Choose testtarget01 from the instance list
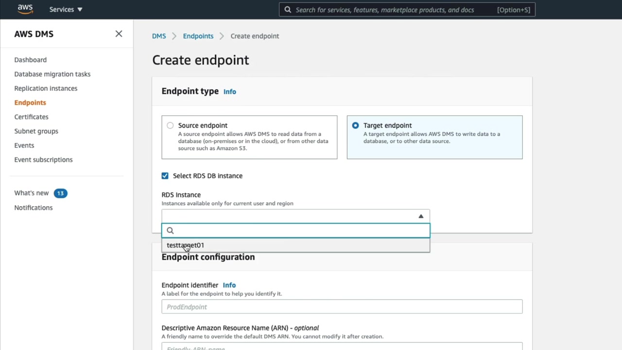 (x=186, y=245)
